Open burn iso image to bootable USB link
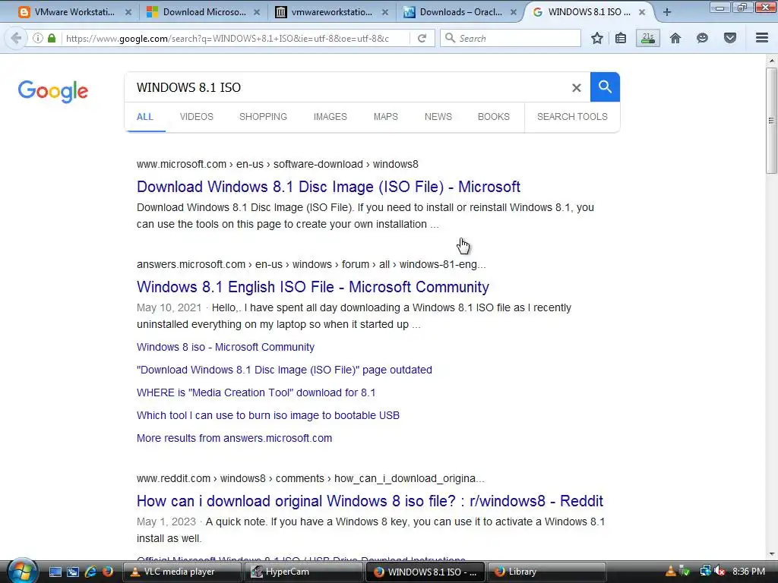Image resolution: width=778 pixels, height=583 pixels. [268, 415]
